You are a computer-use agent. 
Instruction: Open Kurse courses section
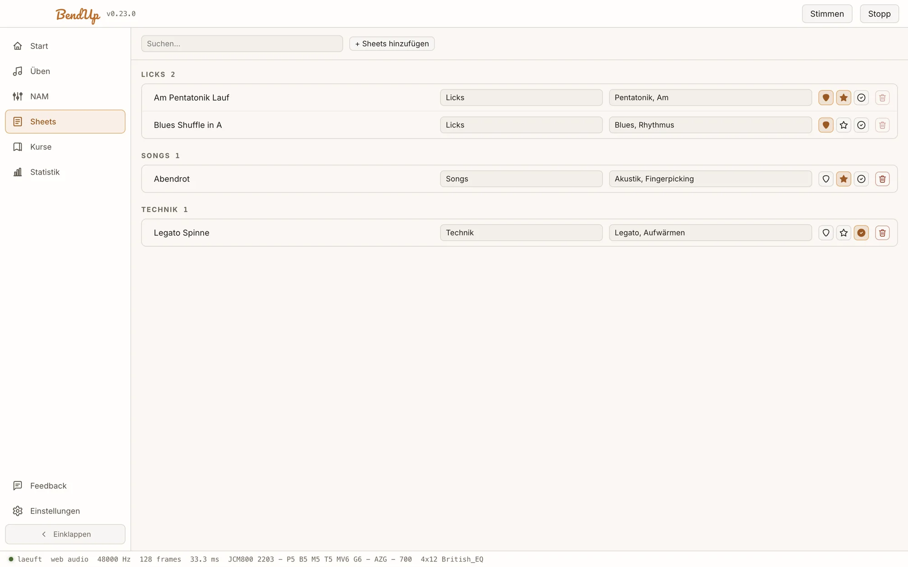point(65,147)
